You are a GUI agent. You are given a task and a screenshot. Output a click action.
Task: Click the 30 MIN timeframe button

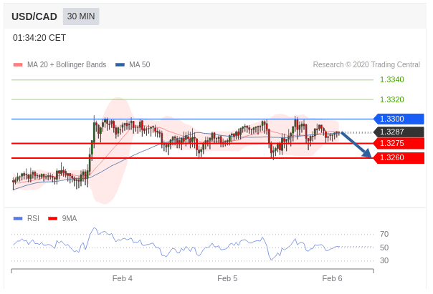pos(81,16)
